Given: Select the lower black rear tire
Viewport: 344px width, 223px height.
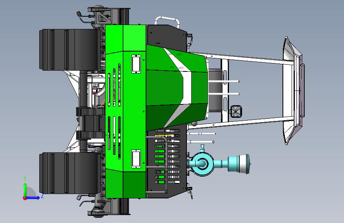Looking at the screenshot, I should pyautogui.click(x=69, y=173).
